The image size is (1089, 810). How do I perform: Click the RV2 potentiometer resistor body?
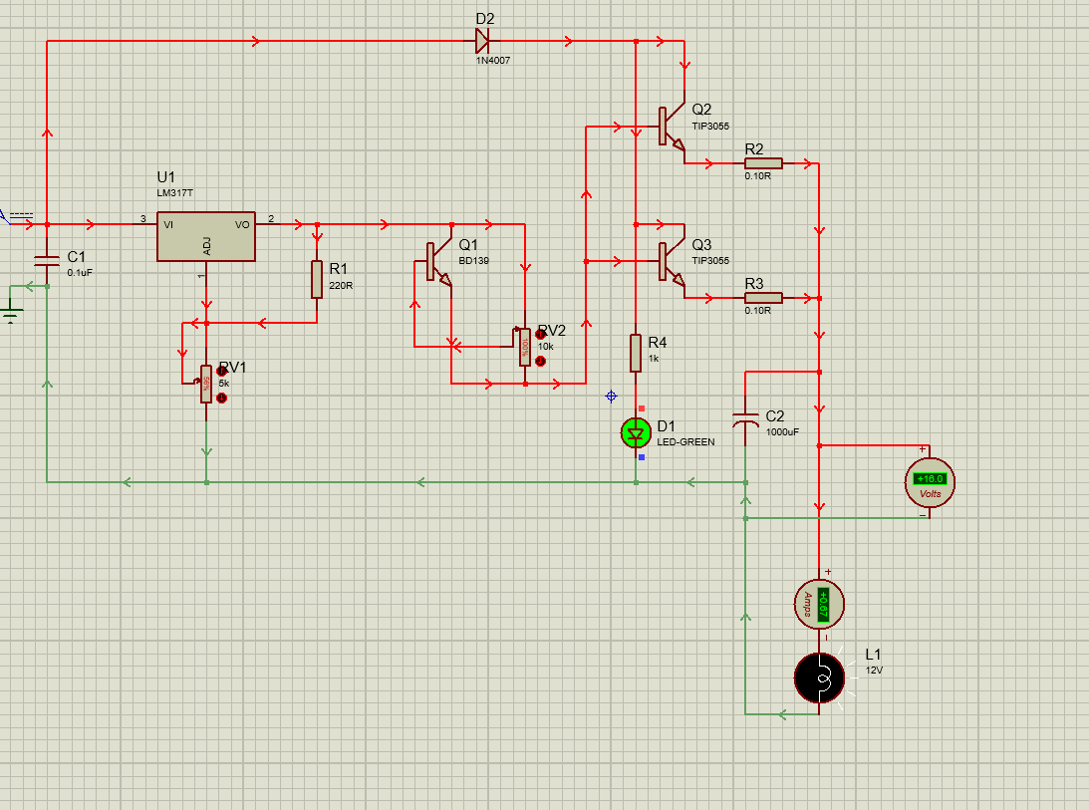[x=525, y=348]
